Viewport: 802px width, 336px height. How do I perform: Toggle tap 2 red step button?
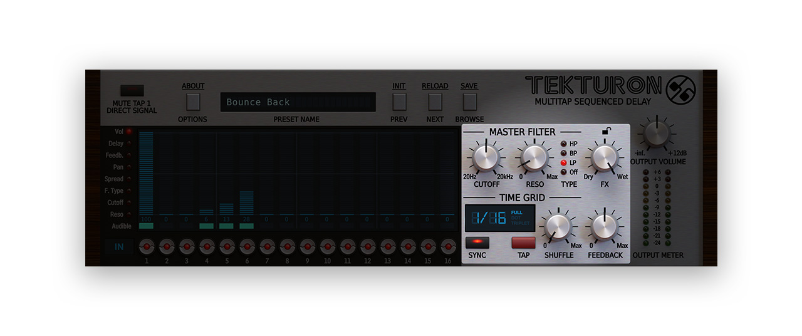point(167,246)
